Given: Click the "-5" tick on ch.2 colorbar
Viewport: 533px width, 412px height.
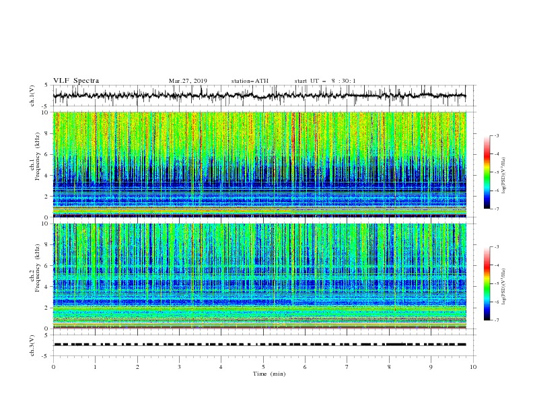Looking at the screenshot, I should coord(497,283).
